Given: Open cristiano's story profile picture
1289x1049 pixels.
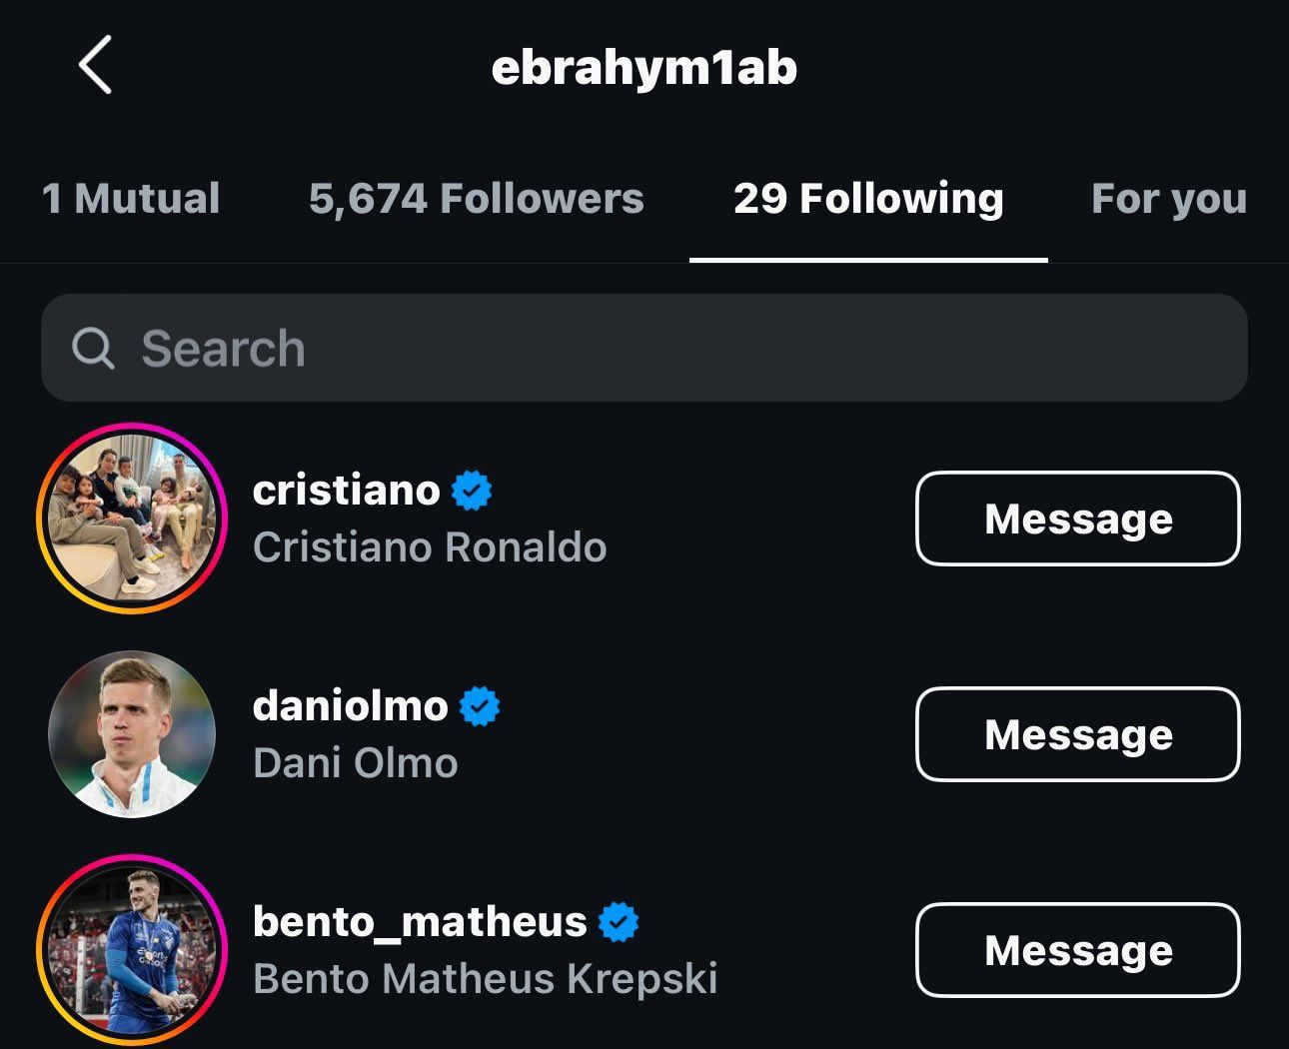Looking at the screenshot, I should pyautogui.click(x=132, y=519).
